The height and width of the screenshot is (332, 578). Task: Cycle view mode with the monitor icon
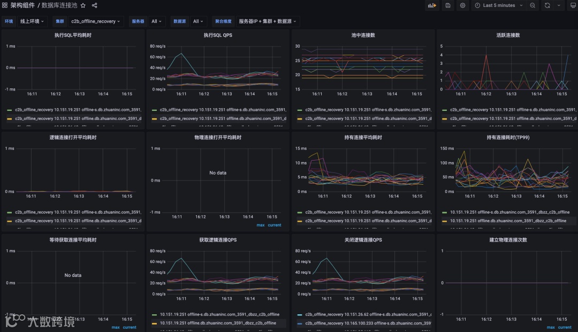[x=573, y=5]
